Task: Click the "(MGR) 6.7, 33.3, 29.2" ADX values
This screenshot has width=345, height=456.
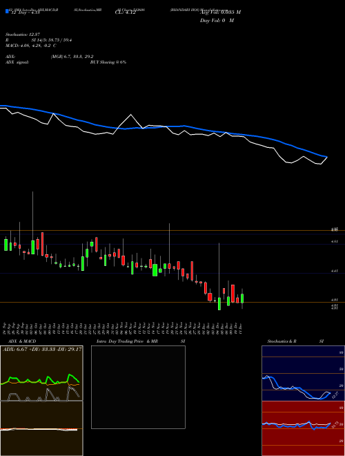Action: click(72, 57)
